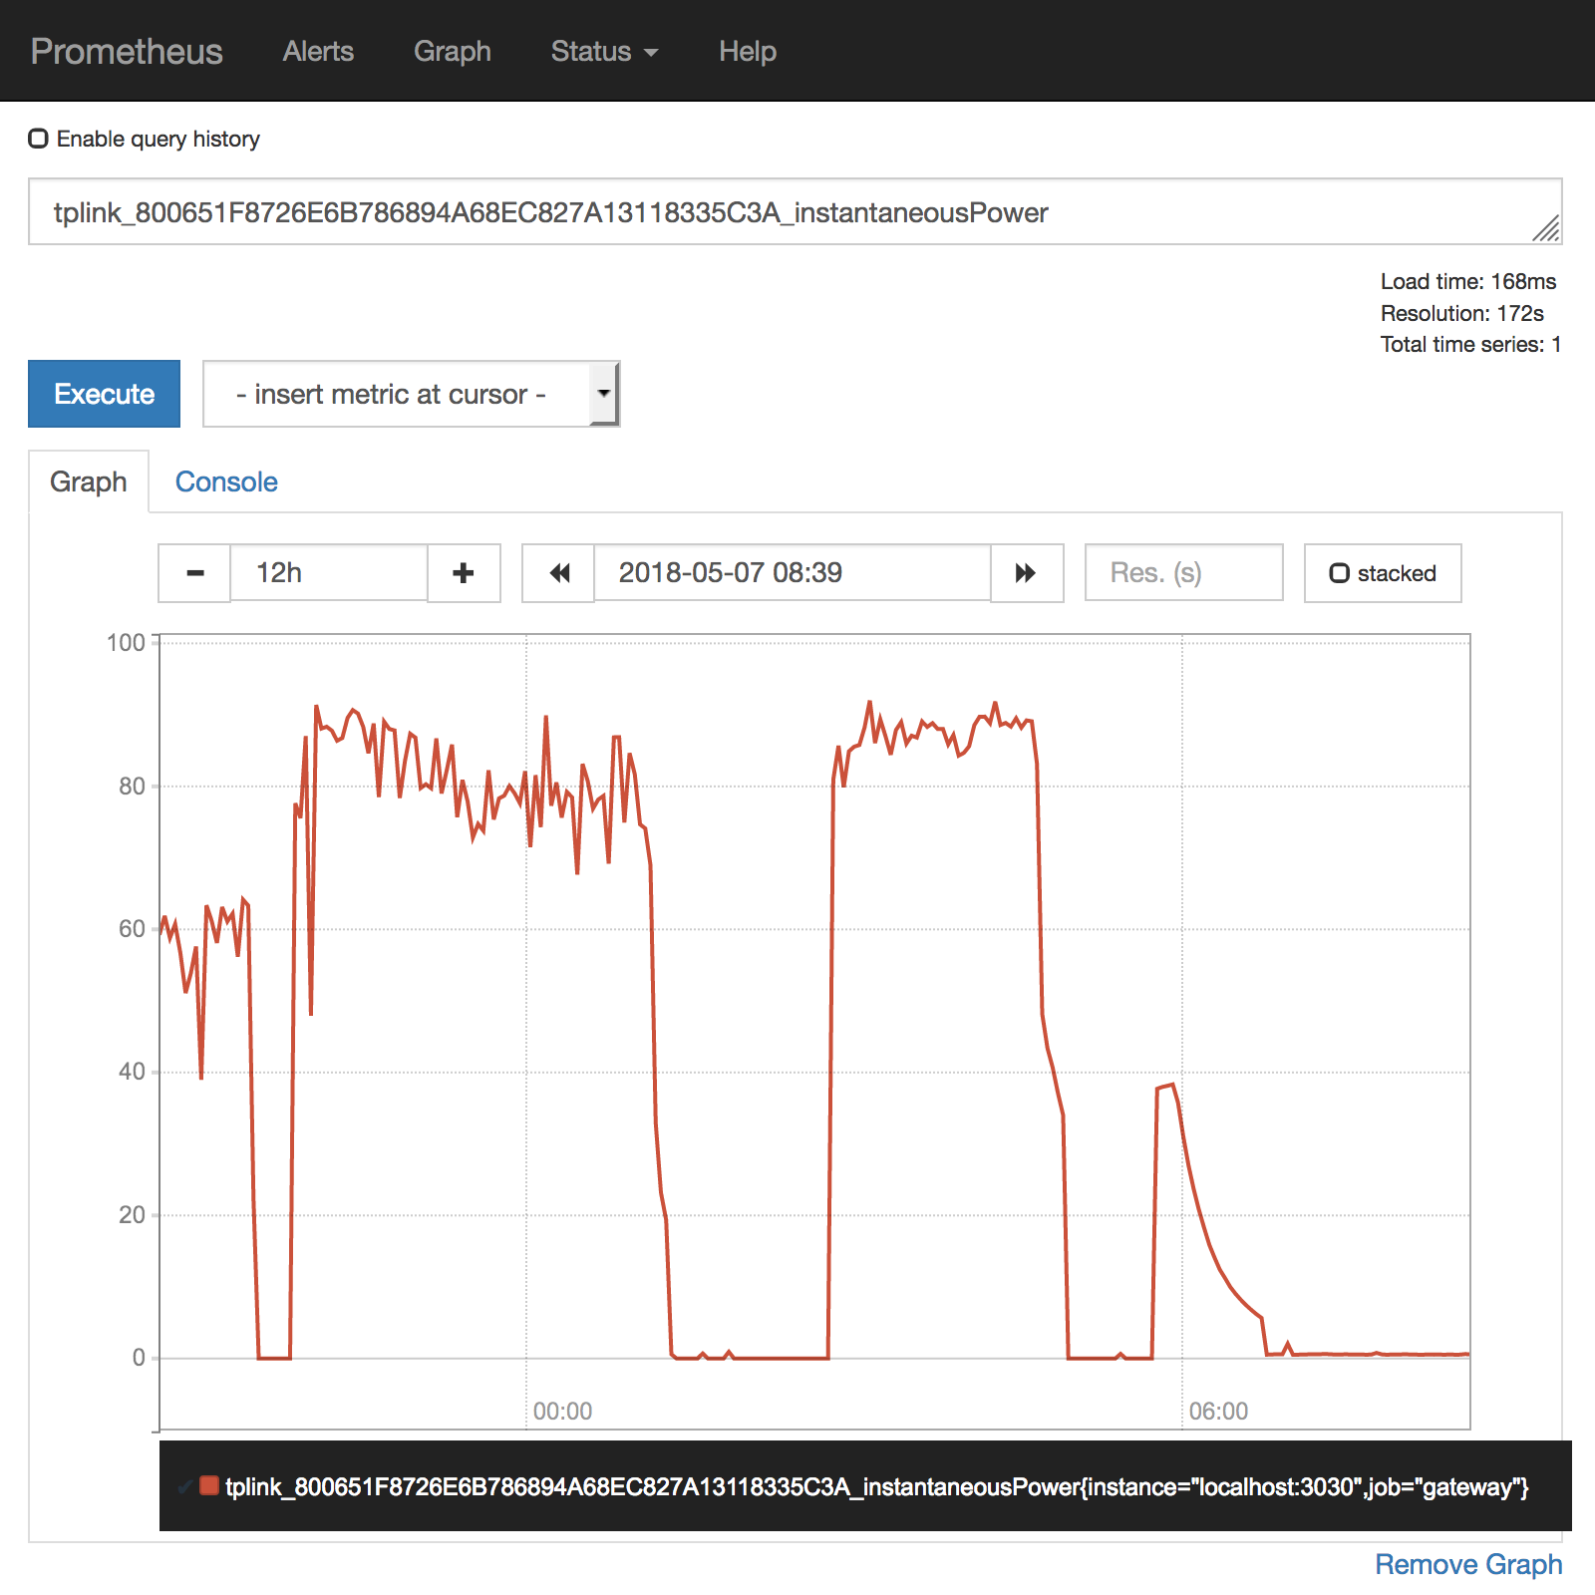This screenshot has width=1595, height=1595.
Task: Click the 20 y-axis label
Action: (133, 1214)
